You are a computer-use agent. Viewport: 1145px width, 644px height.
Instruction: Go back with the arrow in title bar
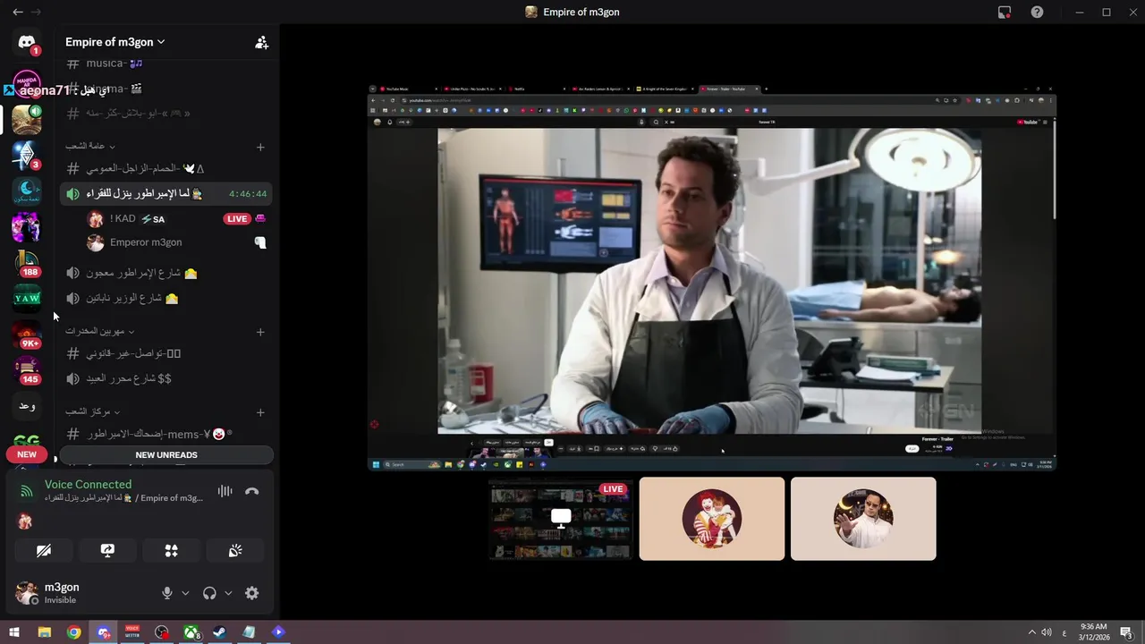pos(18,13)
